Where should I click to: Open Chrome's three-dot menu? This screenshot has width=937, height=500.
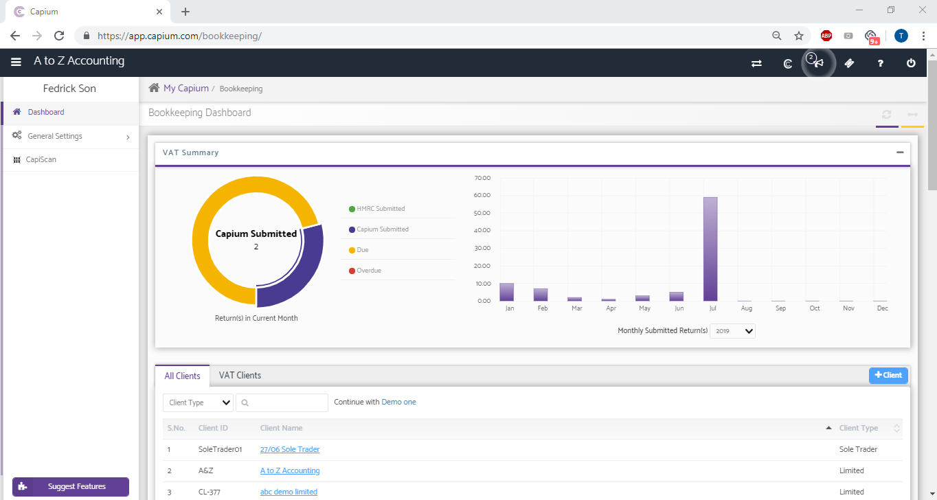923,36
